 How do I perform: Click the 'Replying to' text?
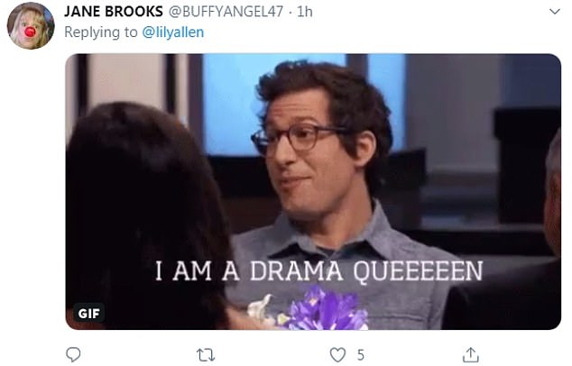101,32
